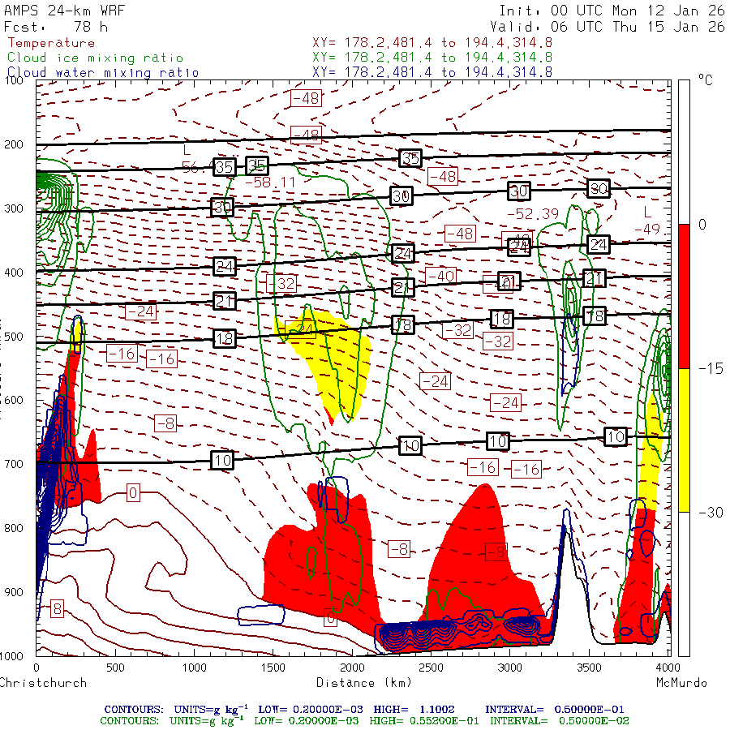Viewport: 730px width, 730px height.
Task: Click the '°C' unit label above colorbar
Action: [x=706, y=80]
